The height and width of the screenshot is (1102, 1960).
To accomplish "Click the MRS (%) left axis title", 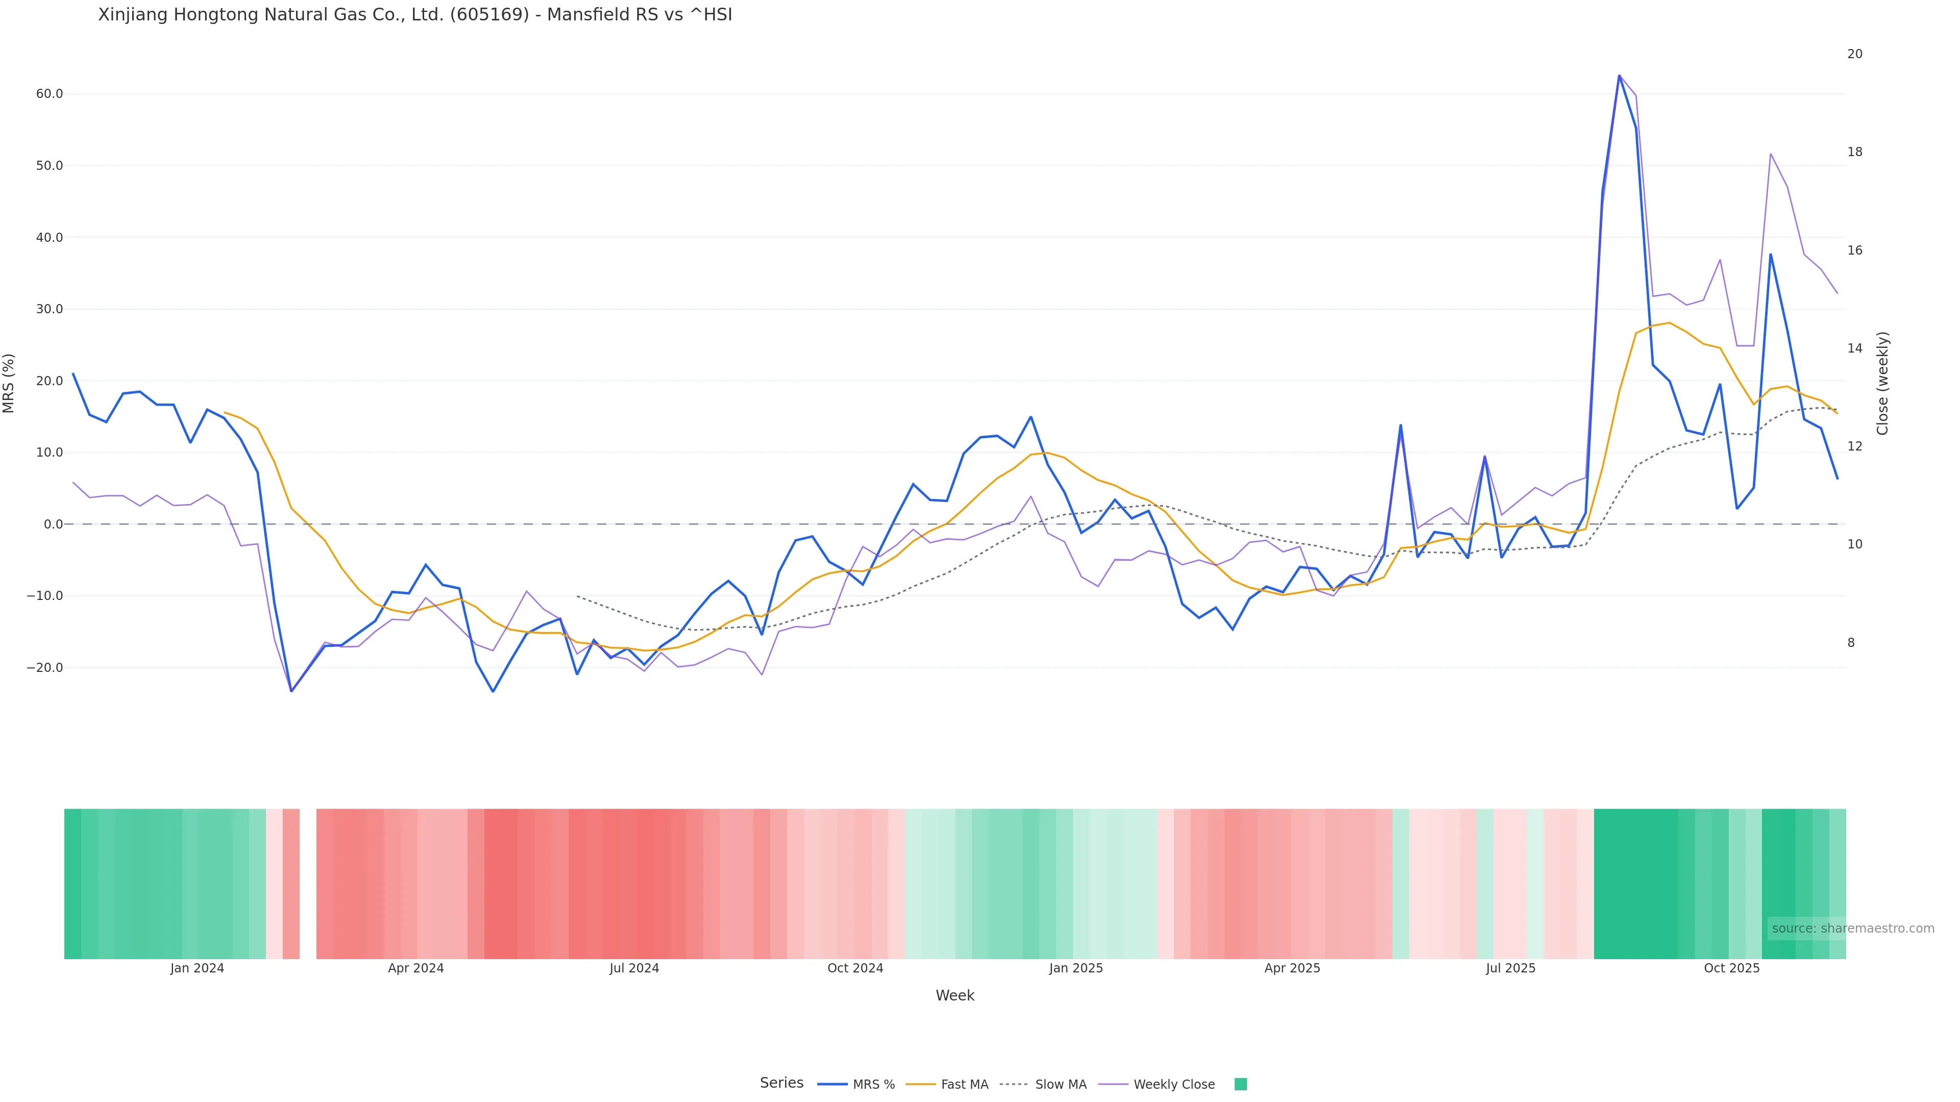I will click(x=9, y=383).
